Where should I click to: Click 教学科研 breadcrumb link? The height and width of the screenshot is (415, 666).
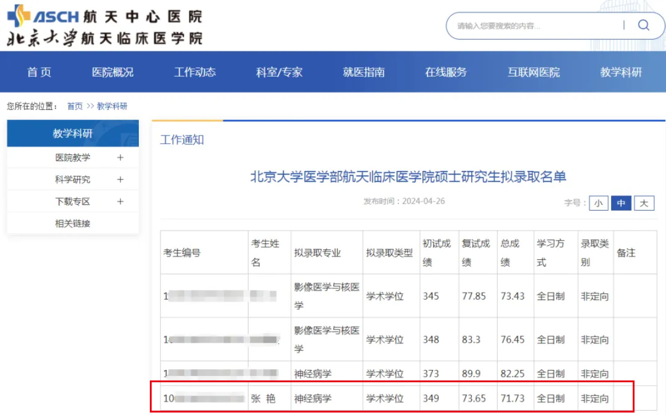point(112,106)
